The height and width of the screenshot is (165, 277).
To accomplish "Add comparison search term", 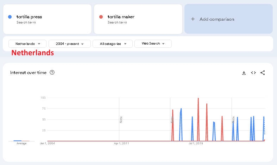I will click(x=228, y=19).
